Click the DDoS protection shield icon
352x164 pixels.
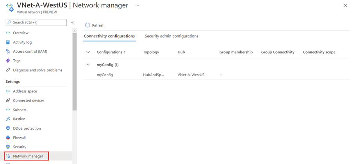click(8, 128)
